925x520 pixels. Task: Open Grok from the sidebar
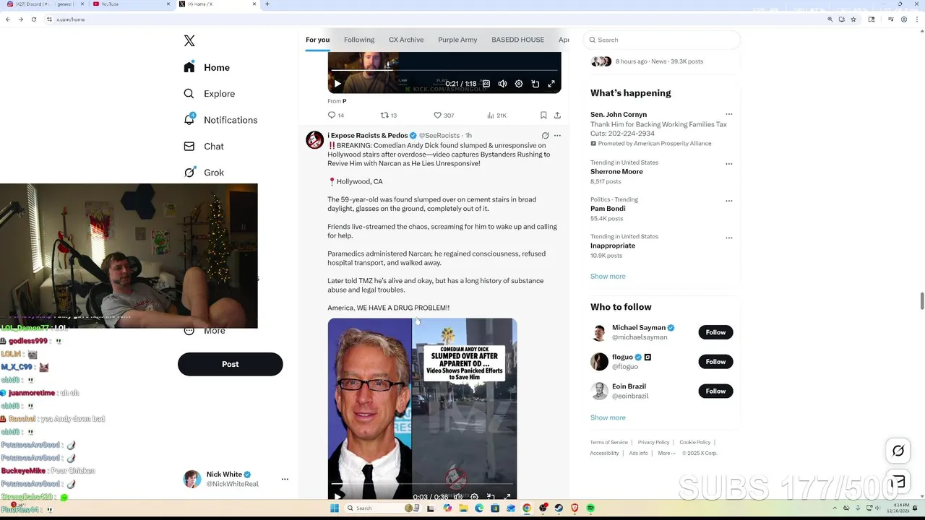[x=204, y=173]
